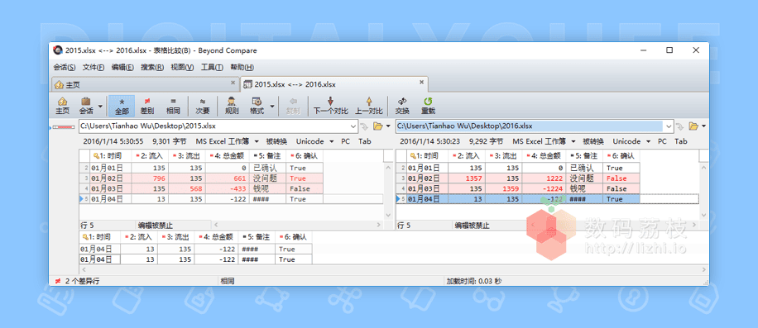The height and width of the screenshot is (328, 758).
Task: Click the bottom detail pane 1: 时间 header
Action: [x=99, y=237]
